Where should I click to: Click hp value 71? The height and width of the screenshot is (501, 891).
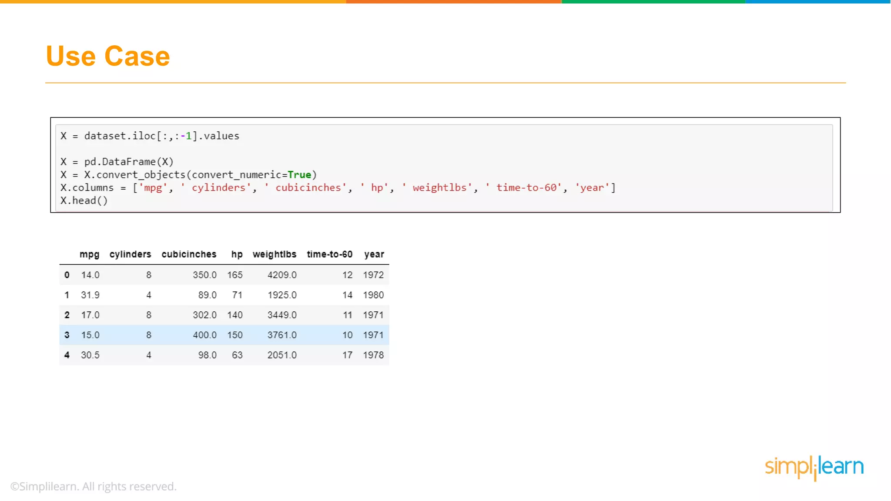(237, 295)
